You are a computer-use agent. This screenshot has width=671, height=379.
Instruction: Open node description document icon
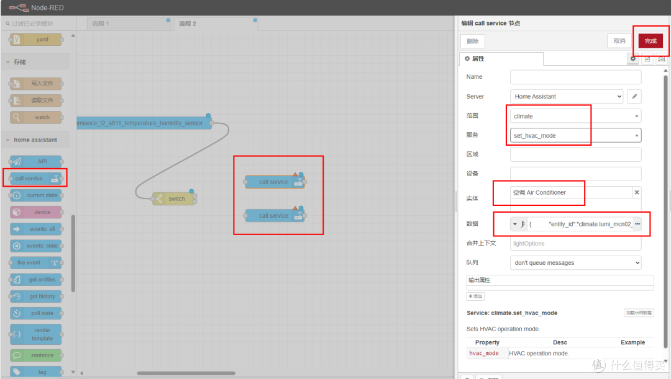click(647, 59)
